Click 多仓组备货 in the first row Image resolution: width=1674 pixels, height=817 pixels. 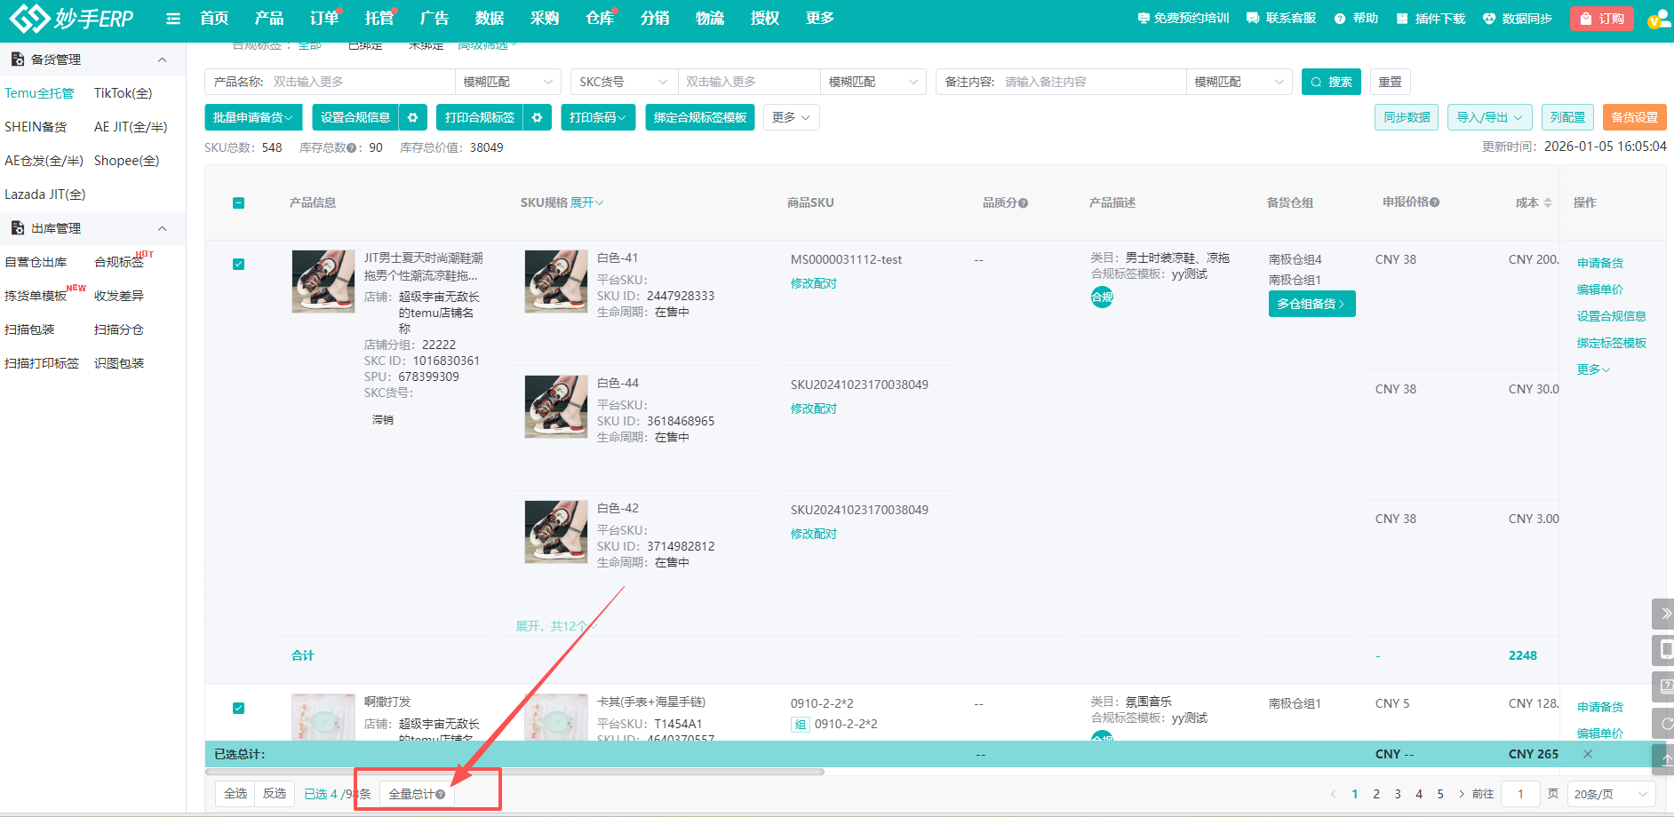point(1311,304)
